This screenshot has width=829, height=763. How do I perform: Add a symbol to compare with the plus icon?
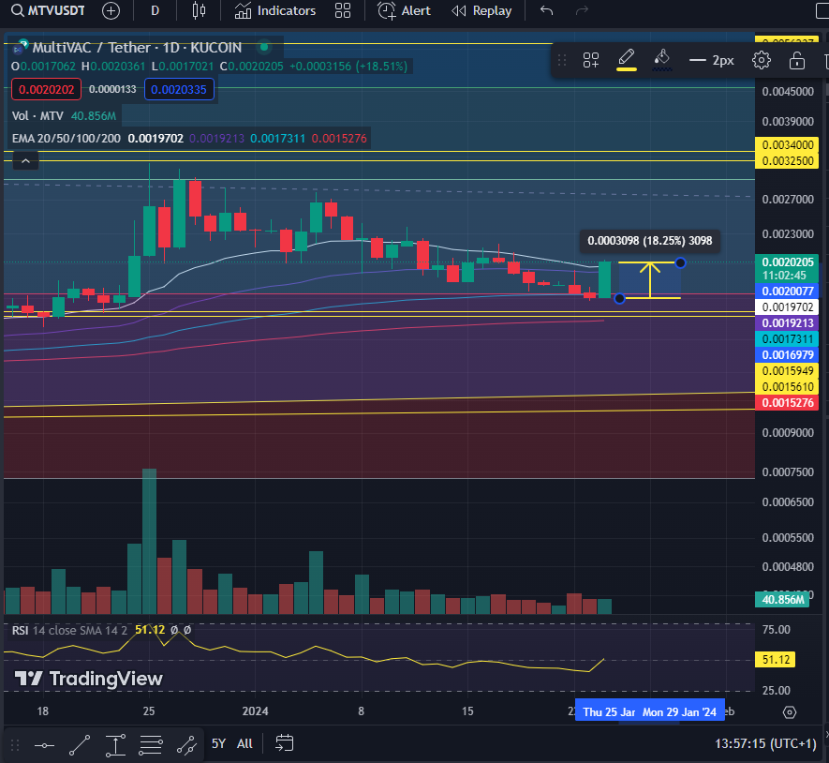[x=111, y=10]
